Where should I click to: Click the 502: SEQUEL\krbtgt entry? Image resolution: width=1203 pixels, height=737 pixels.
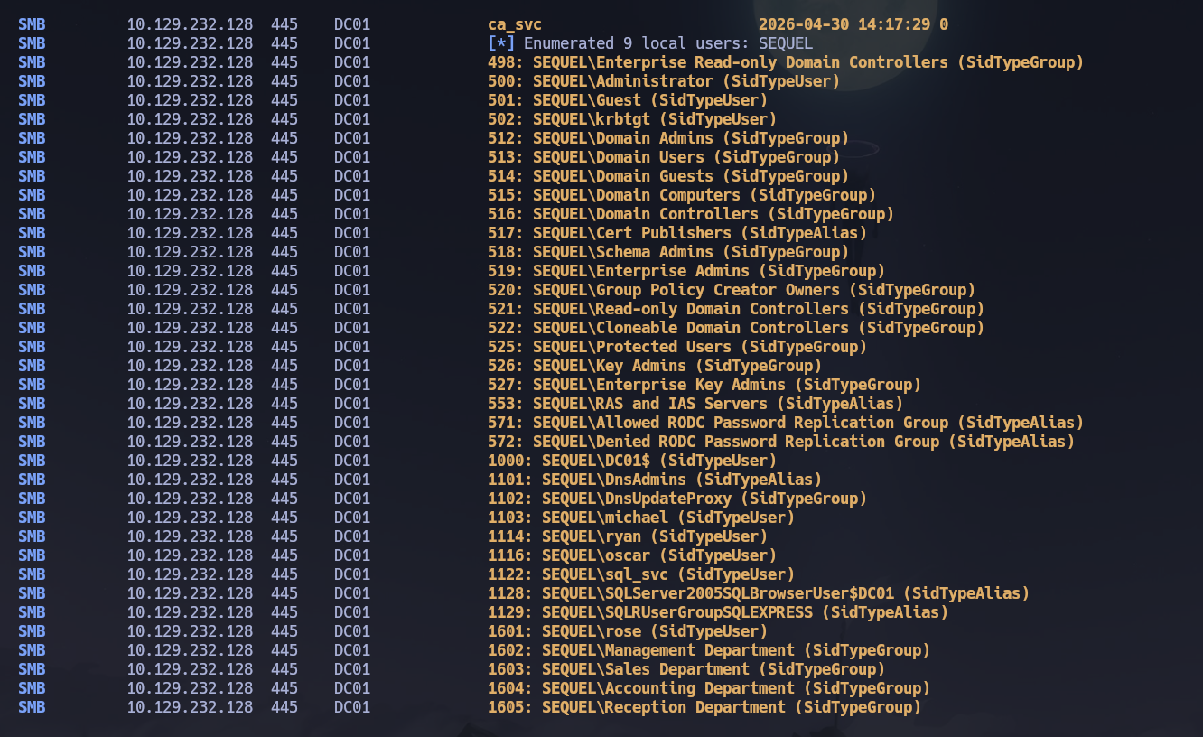632,119
